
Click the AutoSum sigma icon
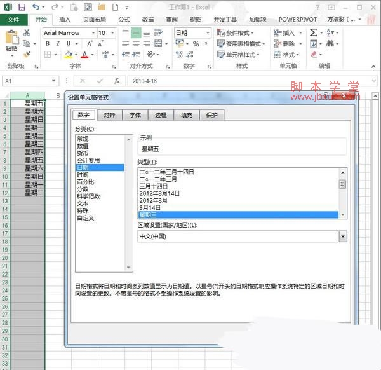coord(313,32)
